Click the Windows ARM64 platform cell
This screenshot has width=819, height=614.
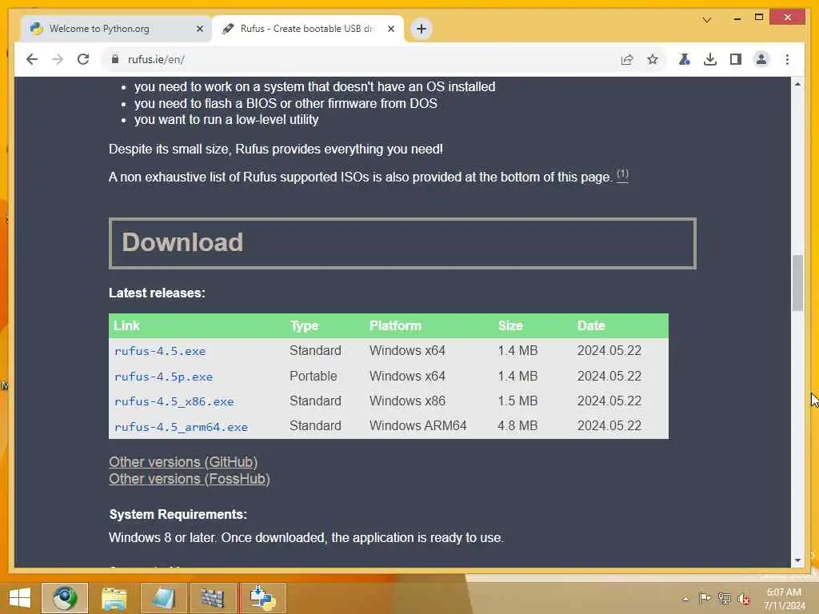pos(417,425)
